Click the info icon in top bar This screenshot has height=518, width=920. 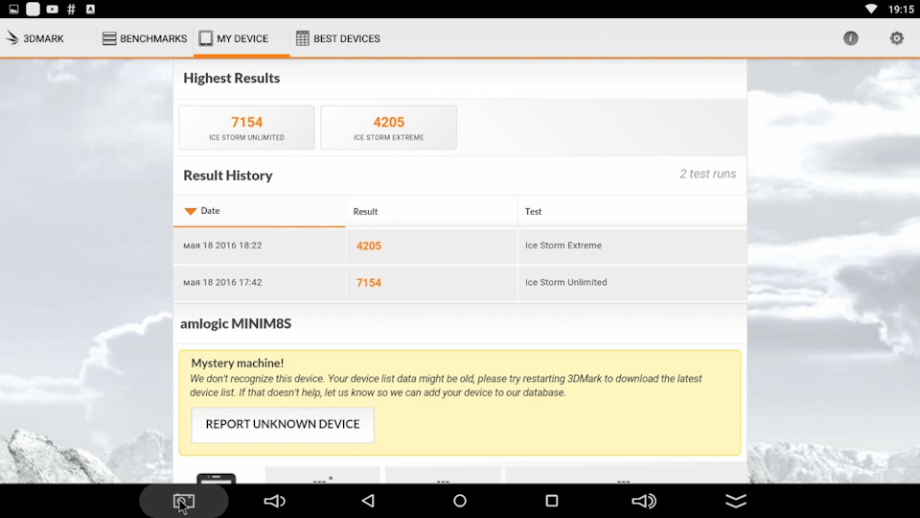[851, 38]
